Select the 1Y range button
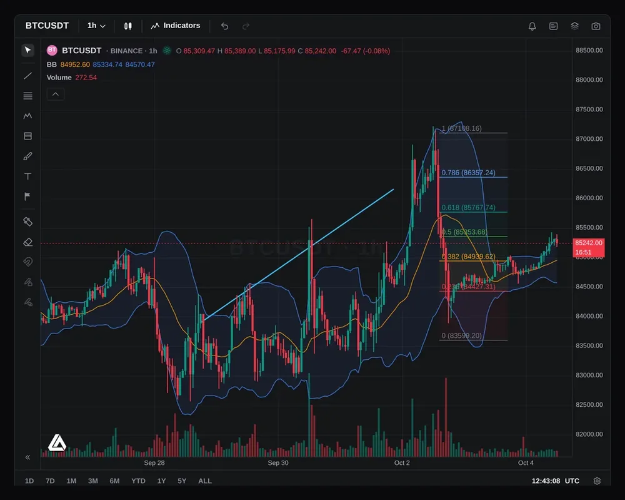Screen dimensions: 625x500 pos(161,481)
